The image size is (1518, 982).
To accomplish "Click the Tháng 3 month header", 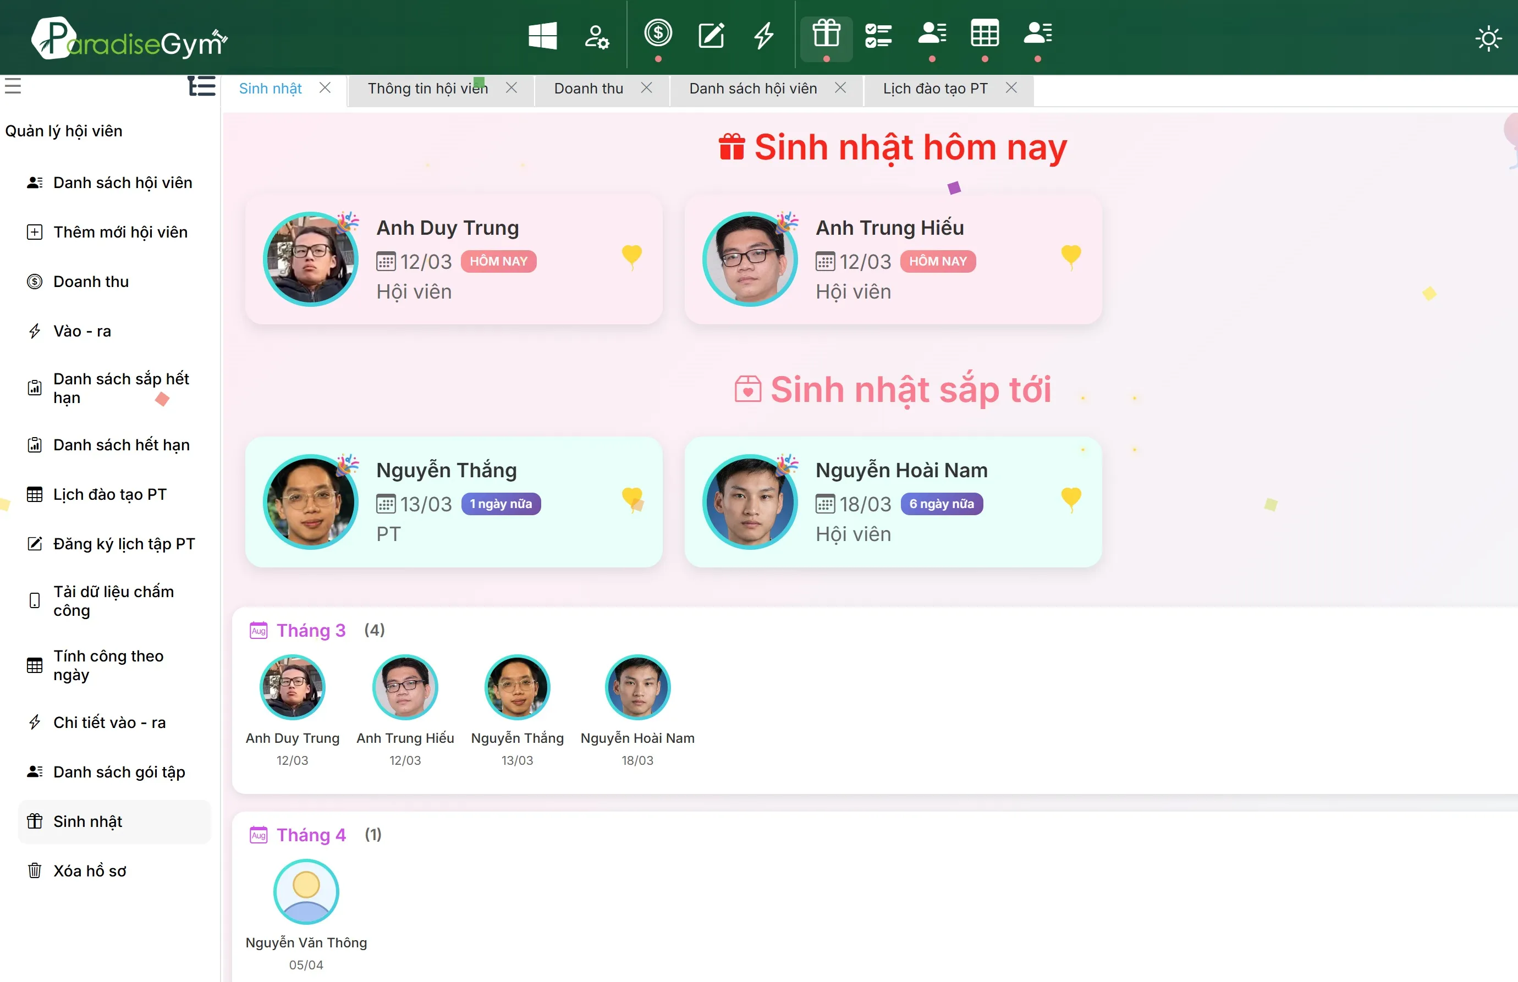I will [x=311, y=631].
